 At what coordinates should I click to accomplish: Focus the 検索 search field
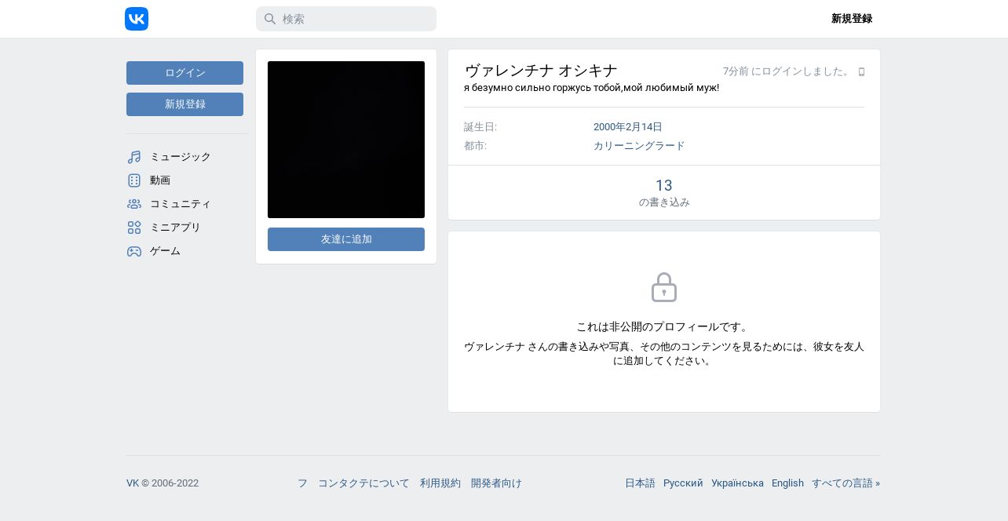pyautogui.click(x=346, y=19)
